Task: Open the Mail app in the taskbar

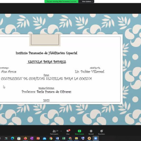Action: pyautogui.click(x=44, y=139)
